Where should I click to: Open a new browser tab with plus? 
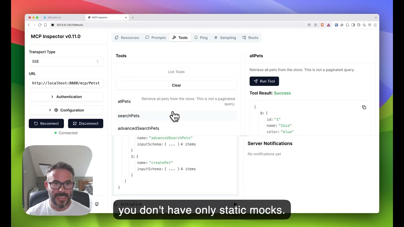(133, 17)
